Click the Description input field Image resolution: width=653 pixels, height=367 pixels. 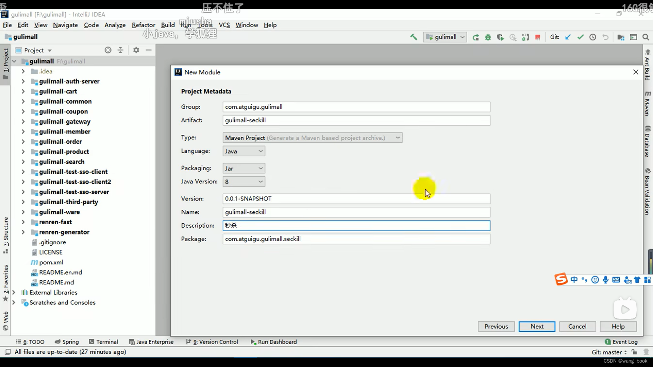tap(356, 225)
